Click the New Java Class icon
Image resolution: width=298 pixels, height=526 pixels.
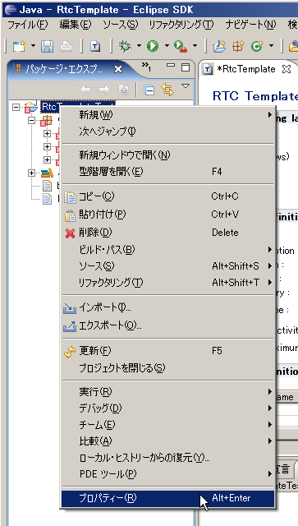[257, 46]
